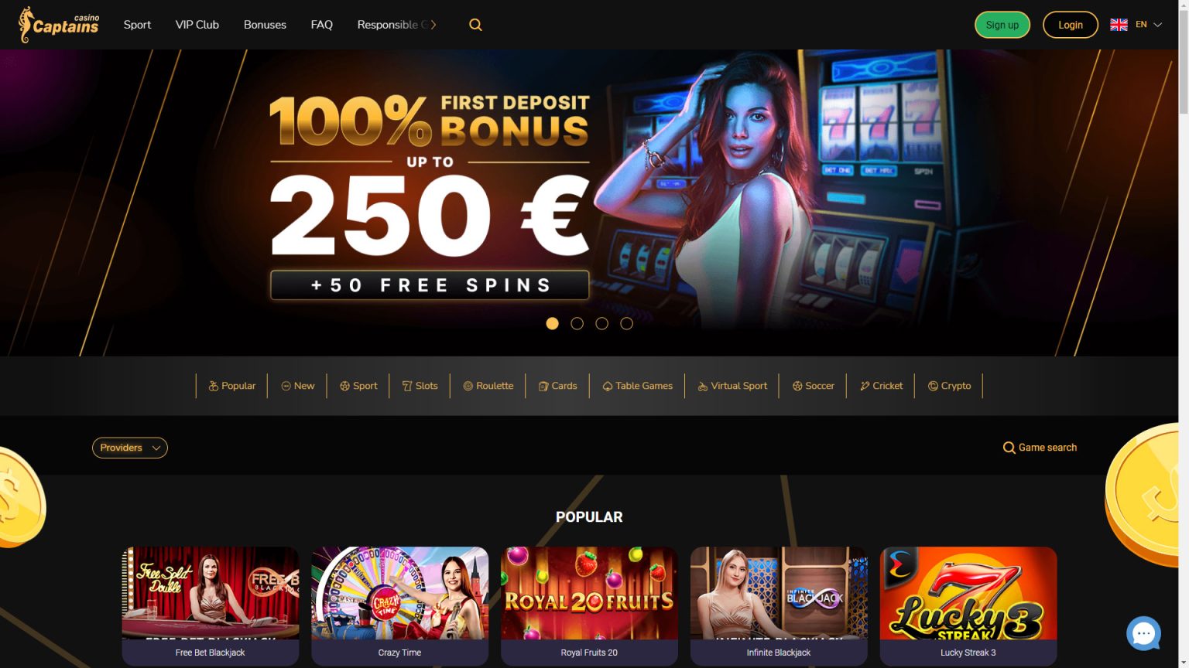Open the EN language dropdown arrow
Image resolution: width=1189 pixels, height=668 pixels.
click(x=1158, y=25)
